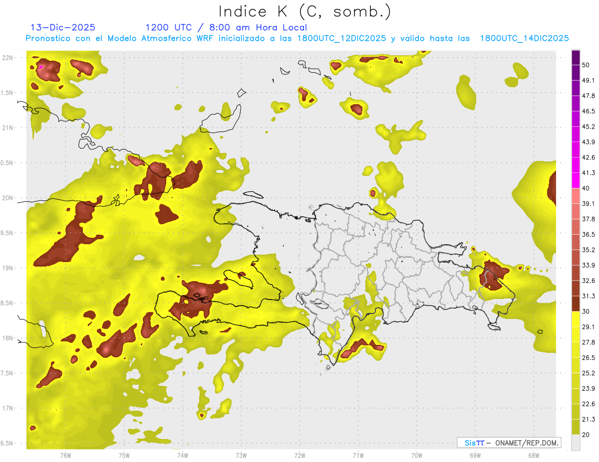Click the date label "13-Dic-2025"

click(63, 27)
